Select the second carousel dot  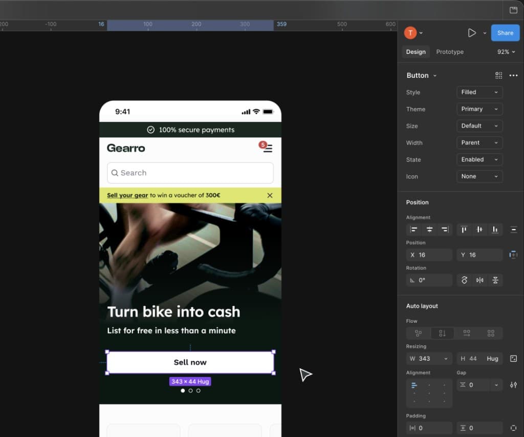(x=190, y=390)
